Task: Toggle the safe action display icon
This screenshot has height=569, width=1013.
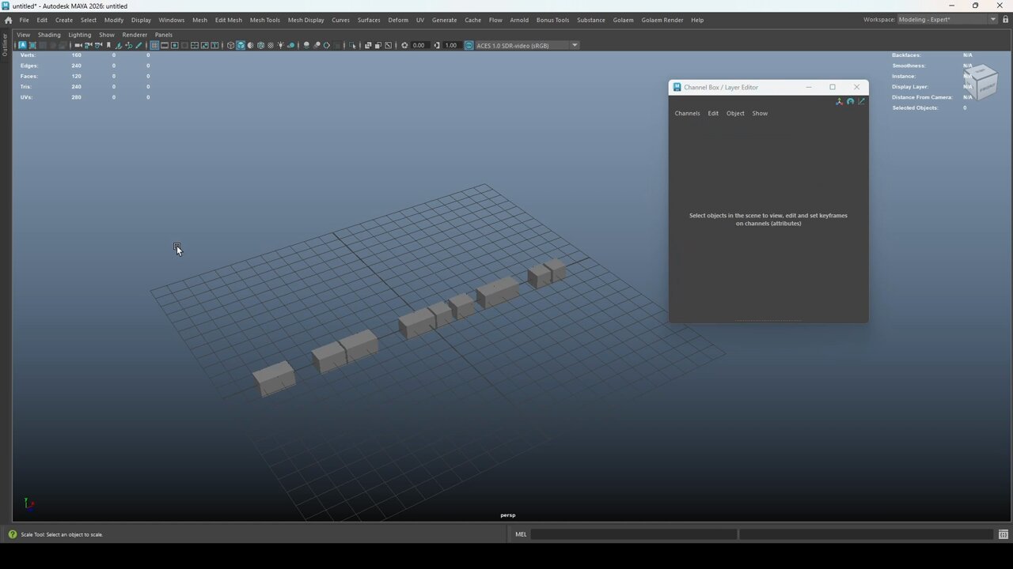Action: click(204, 45)
